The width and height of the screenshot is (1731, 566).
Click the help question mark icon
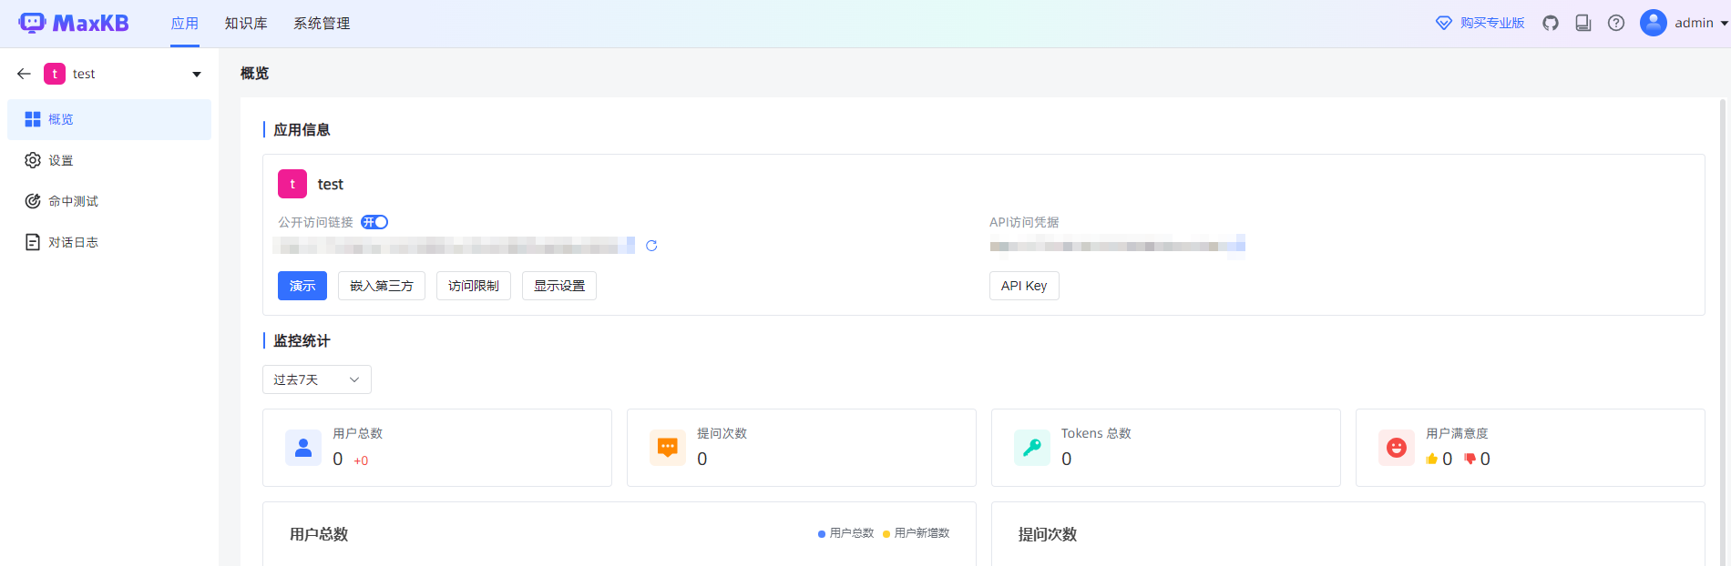pyautogui.click(x=1616, y=23)
